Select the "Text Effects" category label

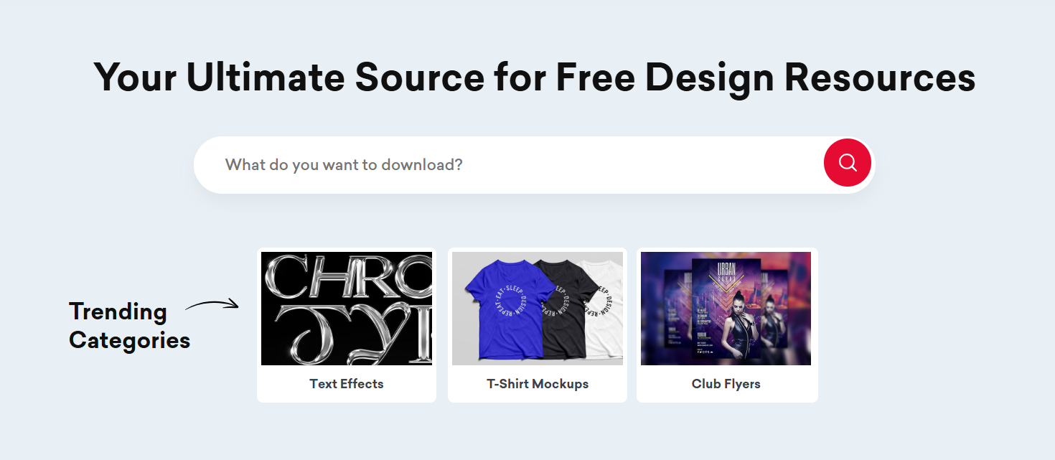(347, 384)
